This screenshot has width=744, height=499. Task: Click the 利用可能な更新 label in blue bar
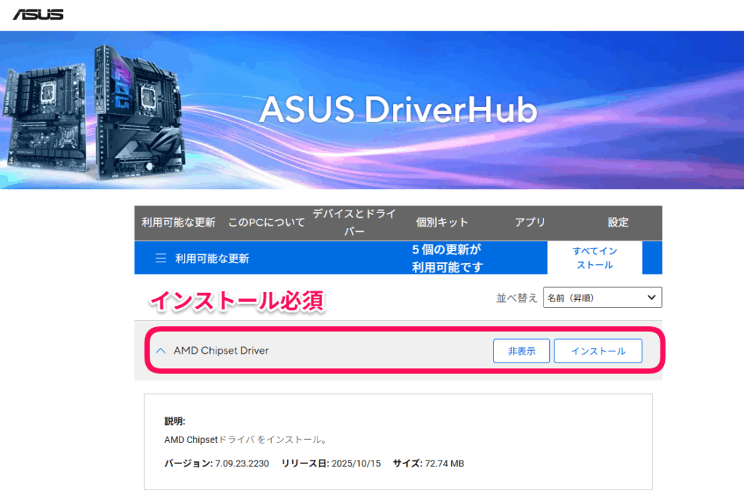212,259
